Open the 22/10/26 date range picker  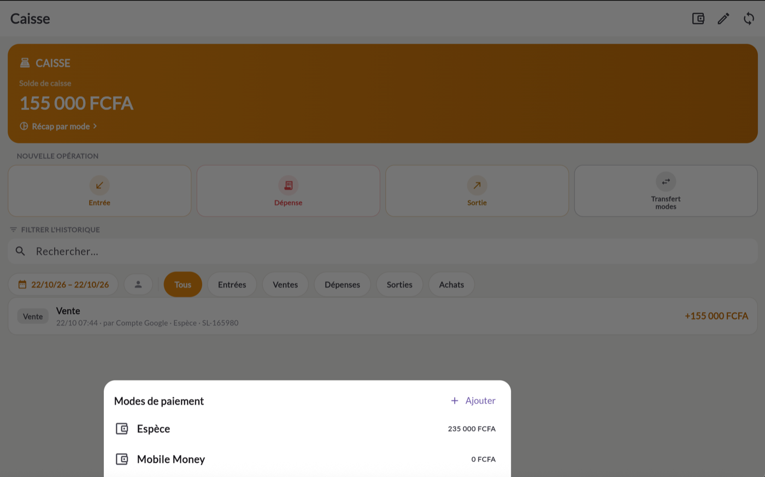(63, 285)
